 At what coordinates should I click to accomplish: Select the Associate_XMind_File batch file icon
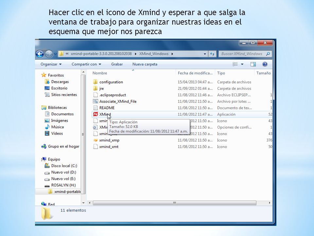click(96, 101)
